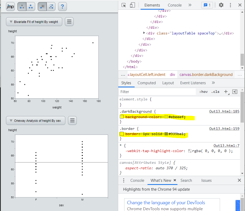245x211 pixels.
Task: Toggle the device toolbar icon
Action: (133, 5)
